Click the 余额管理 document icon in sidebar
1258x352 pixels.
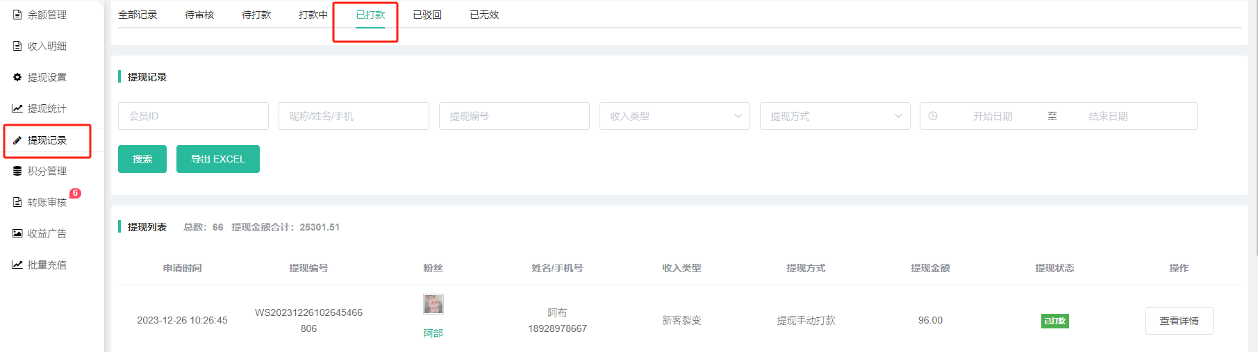pyautogui.click(x=17, y=15)
